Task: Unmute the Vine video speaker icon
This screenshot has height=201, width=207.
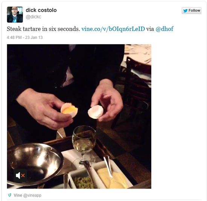Action: 20,175
